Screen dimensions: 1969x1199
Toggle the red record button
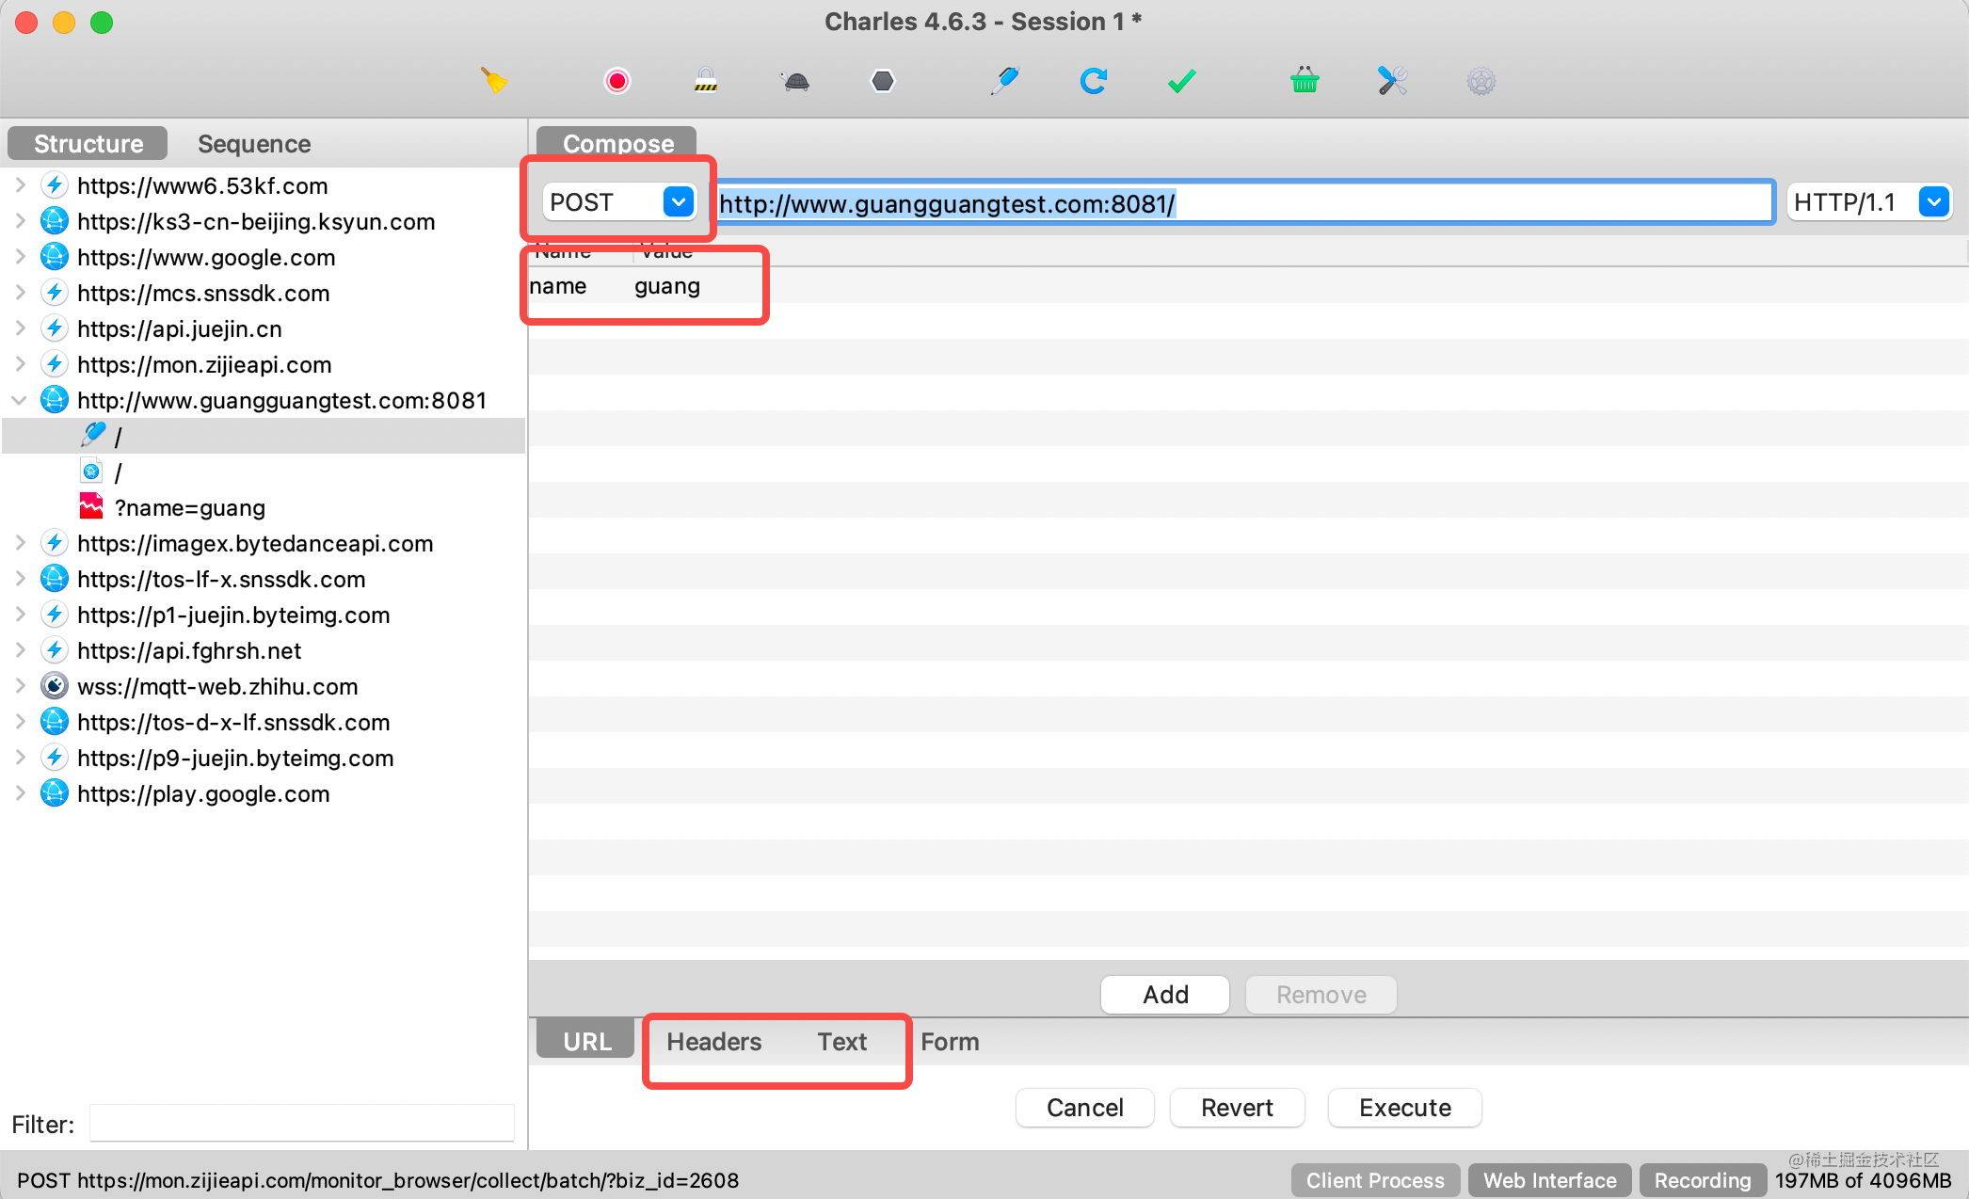coord(617,81)
